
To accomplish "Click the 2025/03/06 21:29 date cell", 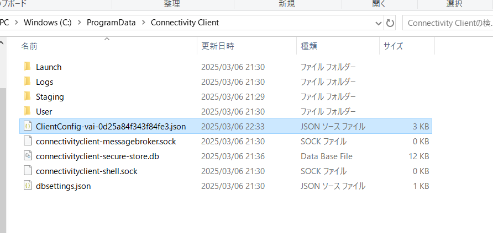I will click(x=233, y=97).
